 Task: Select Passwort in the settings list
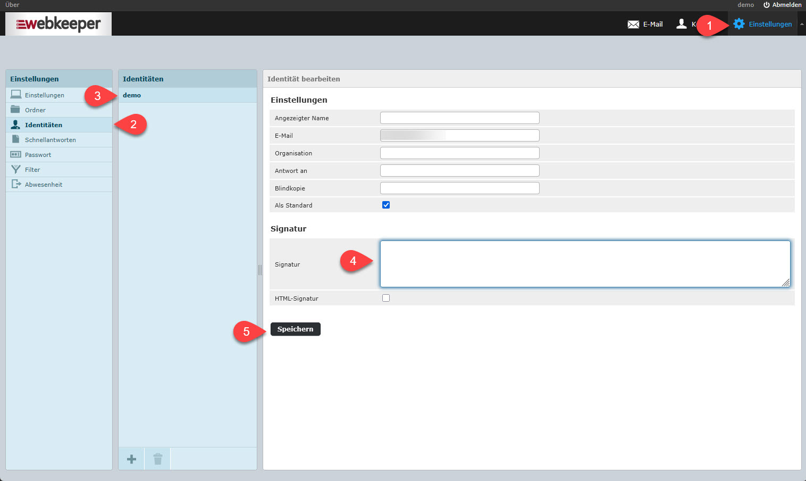pos(38,155)
